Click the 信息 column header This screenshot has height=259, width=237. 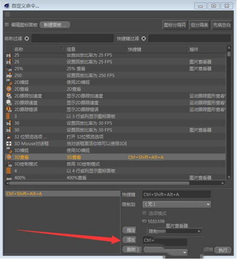tap(96, 49)
